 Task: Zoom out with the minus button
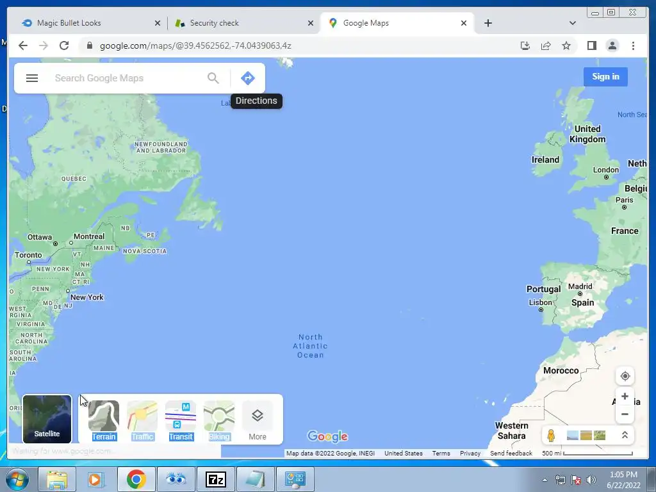[625, 414]
